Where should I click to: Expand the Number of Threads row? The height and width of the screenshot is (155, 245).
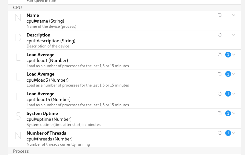point(234,133)
